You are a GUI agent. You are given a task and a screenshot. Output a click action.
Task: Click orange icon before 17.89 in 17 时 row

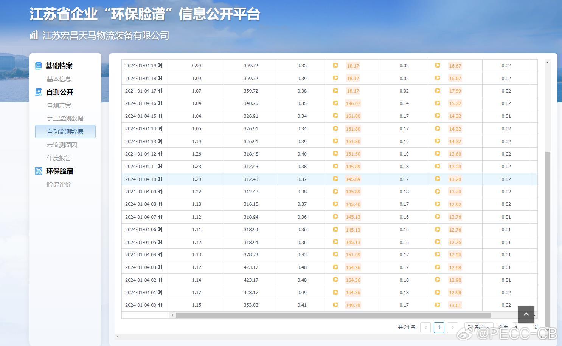438,91
